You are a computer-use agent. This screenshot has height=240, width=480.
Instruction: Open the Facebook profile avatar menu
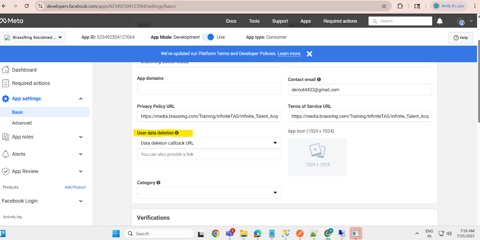[461, 21]
